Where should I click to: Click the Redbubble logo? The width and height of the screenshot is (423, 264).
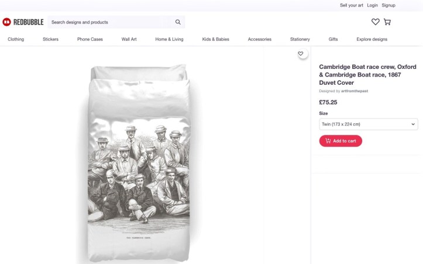[23, 22]
